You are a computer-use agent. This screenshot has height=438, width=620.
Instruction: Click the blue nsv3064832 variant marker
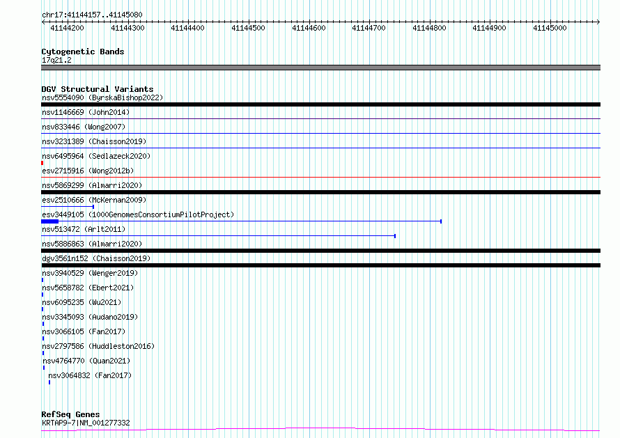click(x=49, y=382)
